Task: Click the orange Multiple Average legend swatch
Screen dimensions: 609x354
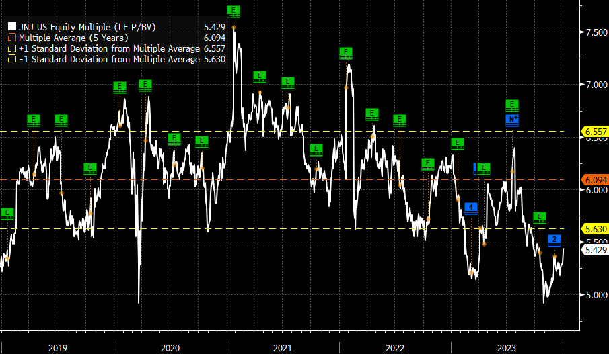Action: [12, 38]
